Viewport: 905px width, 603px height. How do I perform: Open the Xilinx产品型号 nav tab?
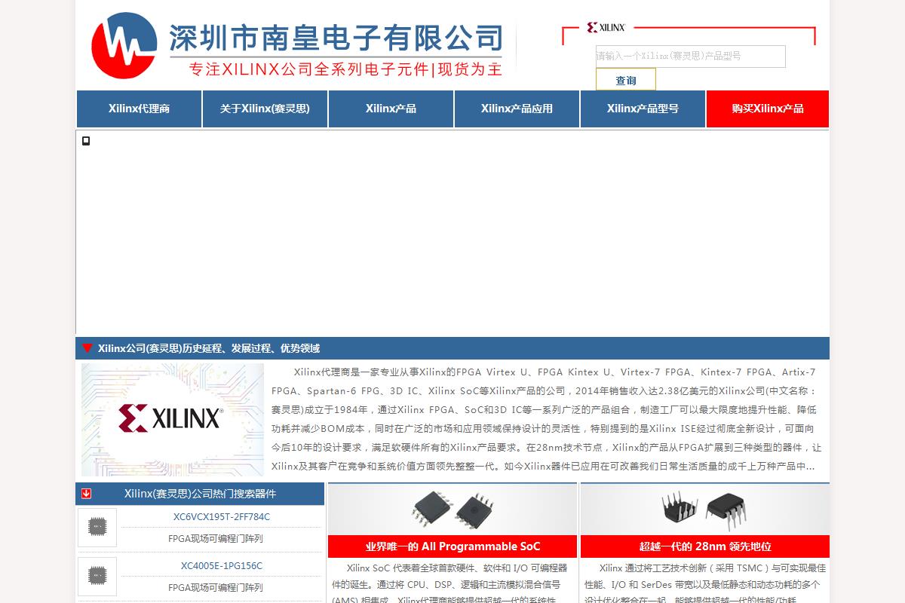[x=643, y=109]
